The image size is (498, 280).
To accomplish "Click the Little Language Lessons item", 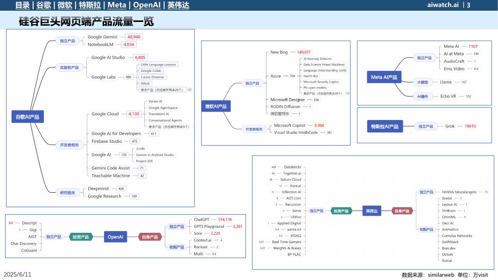I will (158, 64).
